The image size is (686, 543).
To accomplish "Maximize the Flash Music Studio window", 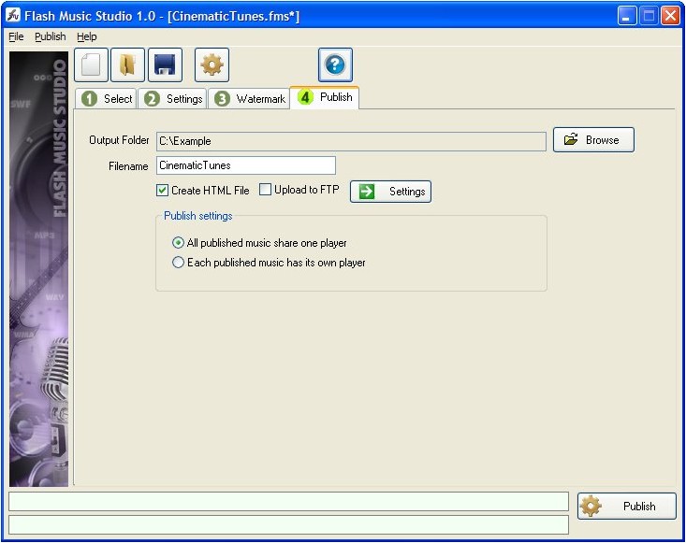I will click(649, 16).
